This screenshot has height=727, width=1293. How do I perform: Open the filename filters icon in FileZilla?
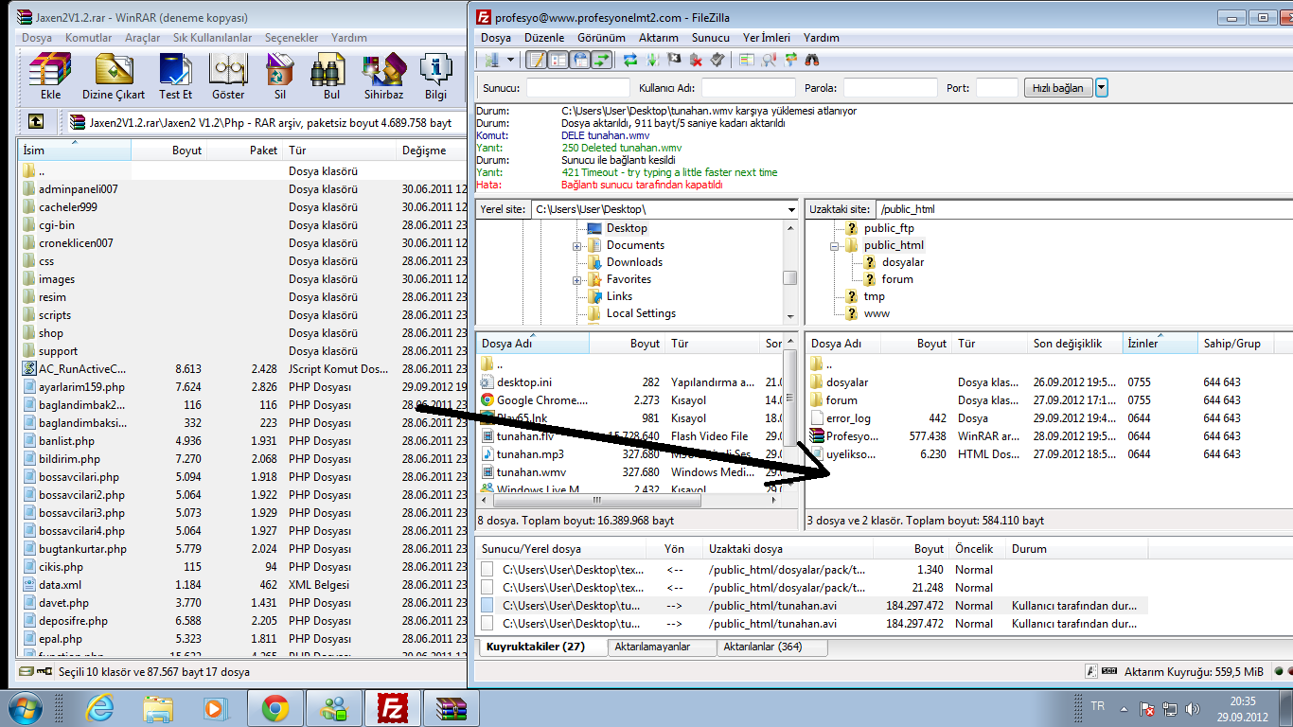(747, 60)
